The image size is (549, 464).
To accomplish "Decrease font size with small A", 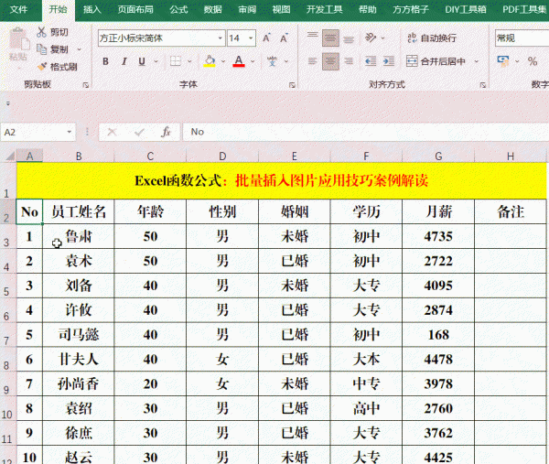I will (x=284, y=38).
